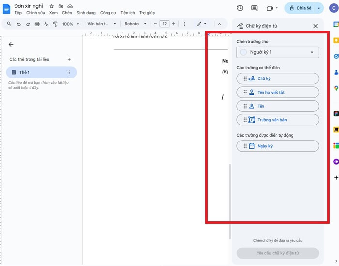Viewport: 339px width, 266px height.
Task: Open the editing mode pencil dropdown
Action: [201, 24]
